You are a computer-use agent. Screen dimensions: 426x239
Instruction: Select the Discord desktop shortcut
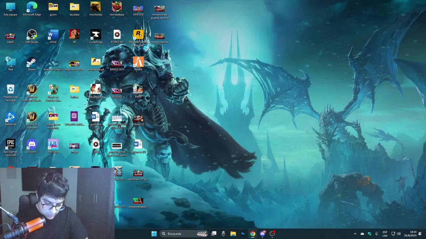pyautogui.click(x=32, y=146)
